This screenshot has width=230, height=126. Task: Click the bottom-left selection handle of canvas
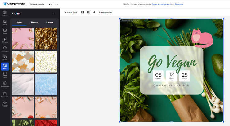tap(120, 122)
